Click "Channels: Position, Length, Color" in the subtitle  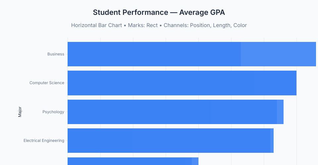pos(205,25)
